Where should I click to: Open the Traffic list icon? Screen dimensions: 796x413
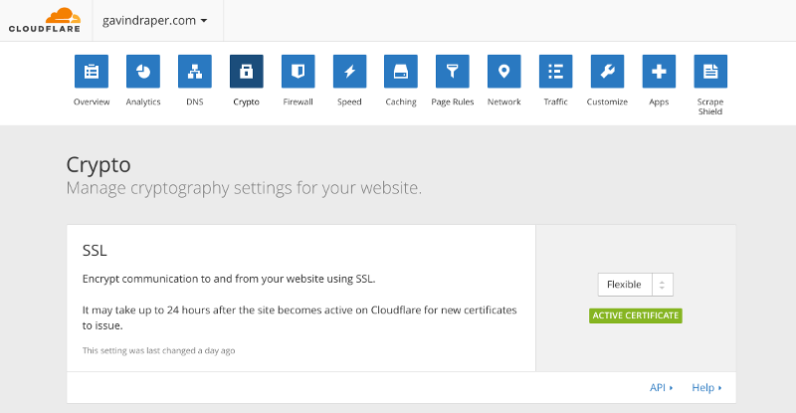point(556,72)
